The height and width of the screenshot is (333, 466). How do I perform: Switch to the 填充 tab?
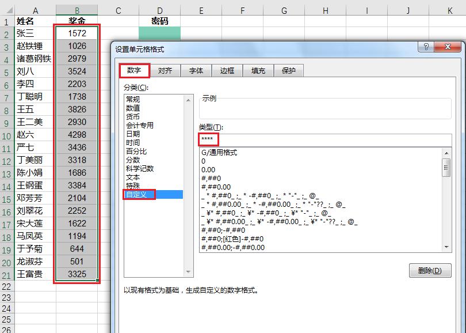click(258, 71)
